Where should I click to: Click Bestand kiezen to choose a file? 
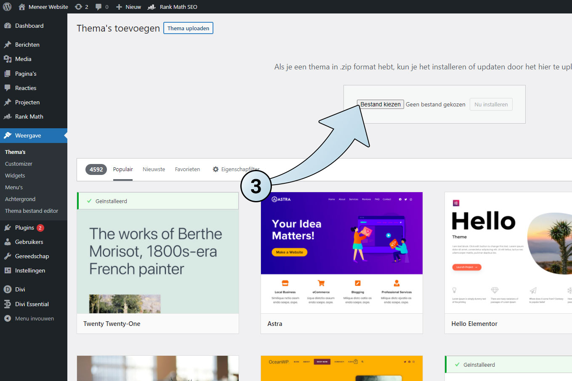(x=380, y=104)
